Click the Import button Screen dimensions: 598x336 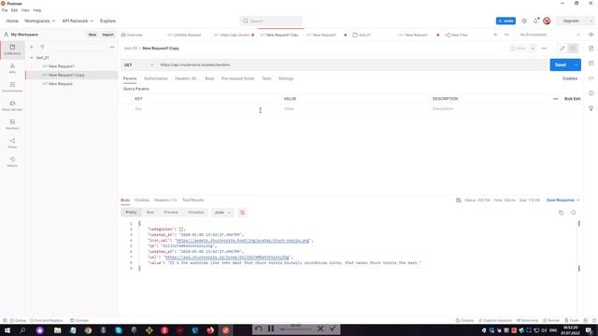pos(107,35)
